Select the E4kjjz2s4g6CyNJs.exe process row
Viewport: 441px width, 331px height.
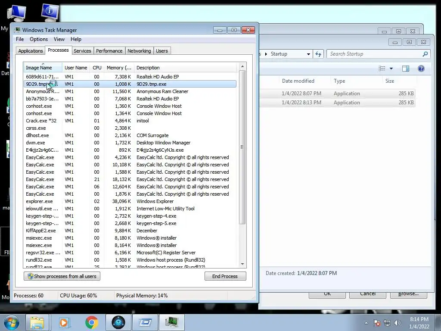(x=130, y=150)
